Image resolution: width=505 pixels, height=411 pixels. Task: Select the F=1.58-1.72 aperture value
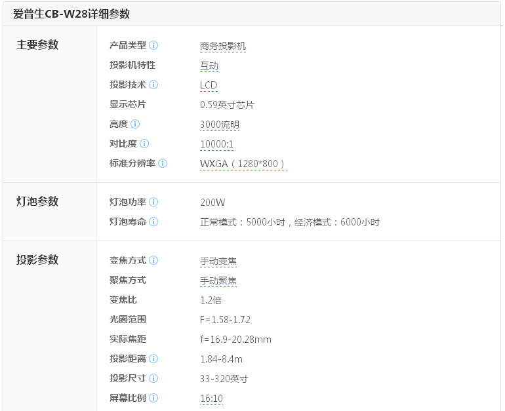(225, 320)
